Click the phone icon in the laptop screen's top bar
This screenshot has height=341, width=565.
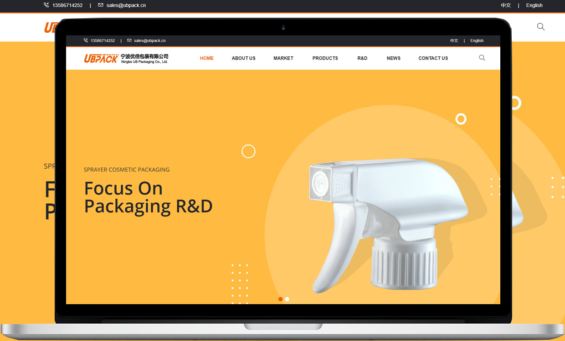[86, 40]
